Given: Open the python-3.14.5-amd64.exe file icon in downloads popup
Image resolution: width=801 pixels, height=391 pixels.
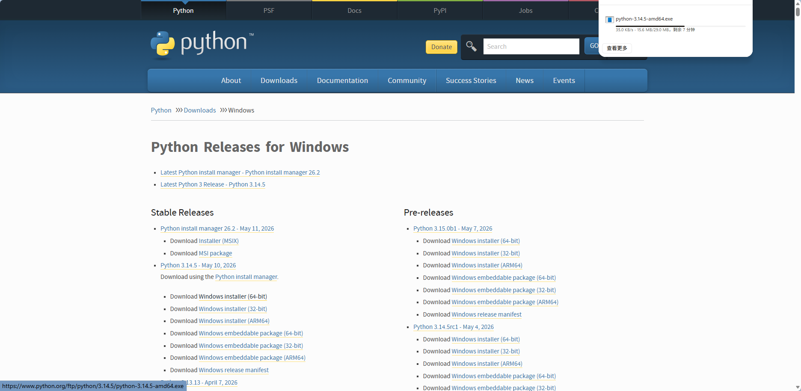Looking at the screenshot, I should (610, 20).
